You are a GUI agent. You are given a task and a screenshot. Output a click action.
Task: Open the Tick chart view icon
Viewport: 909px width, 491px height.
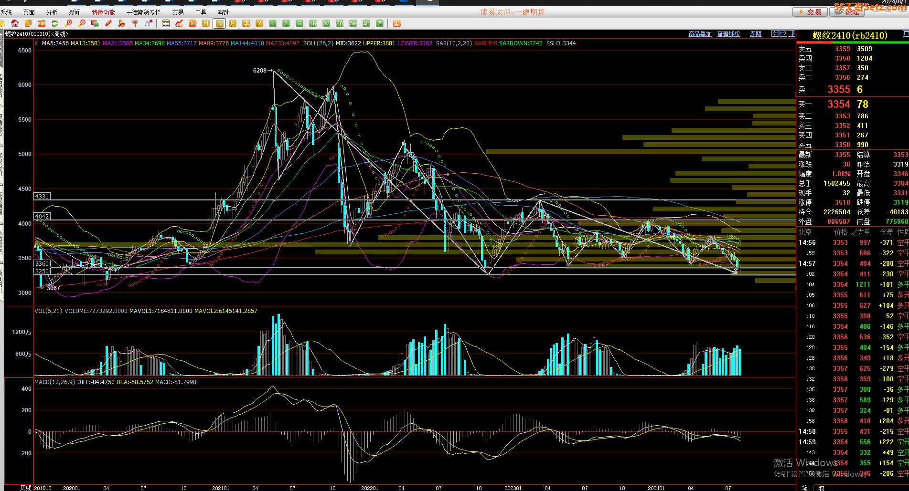point(192,23)
